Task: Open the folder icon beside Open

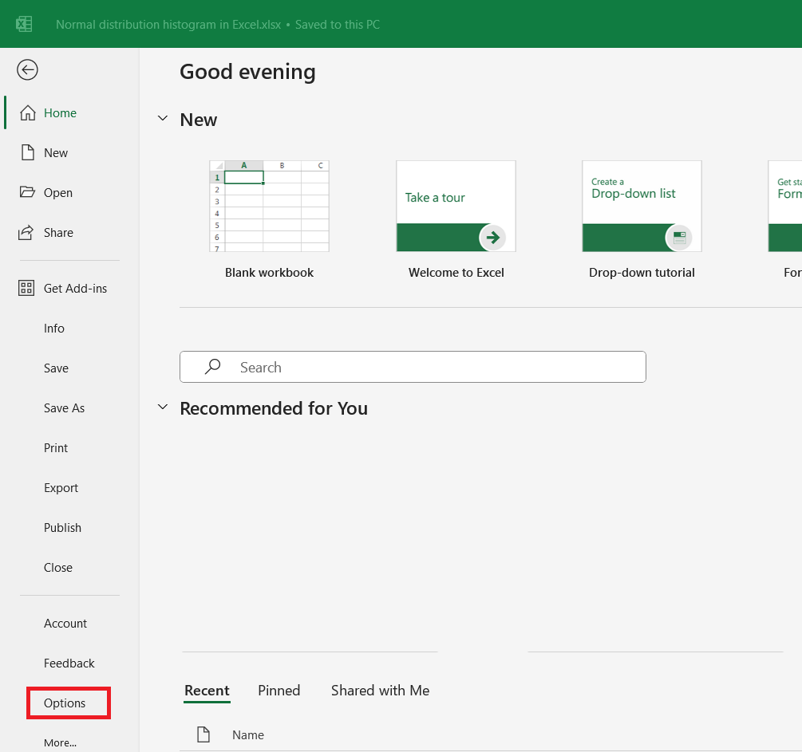Action: (27, 192)
